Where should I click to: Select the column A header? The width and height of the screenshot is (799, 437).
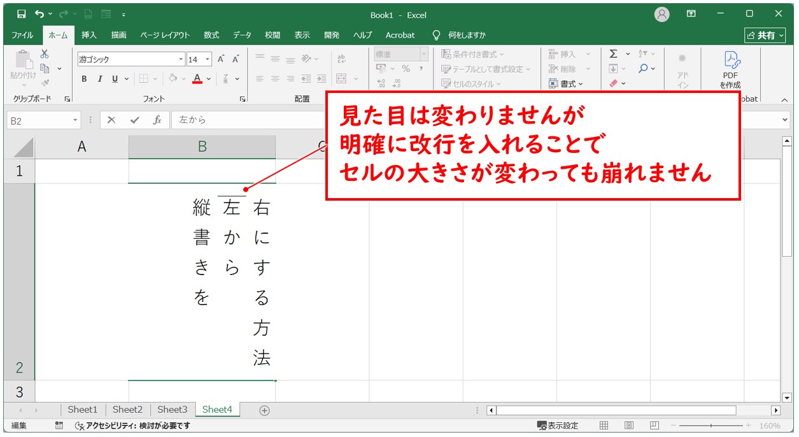click(81, 147)
